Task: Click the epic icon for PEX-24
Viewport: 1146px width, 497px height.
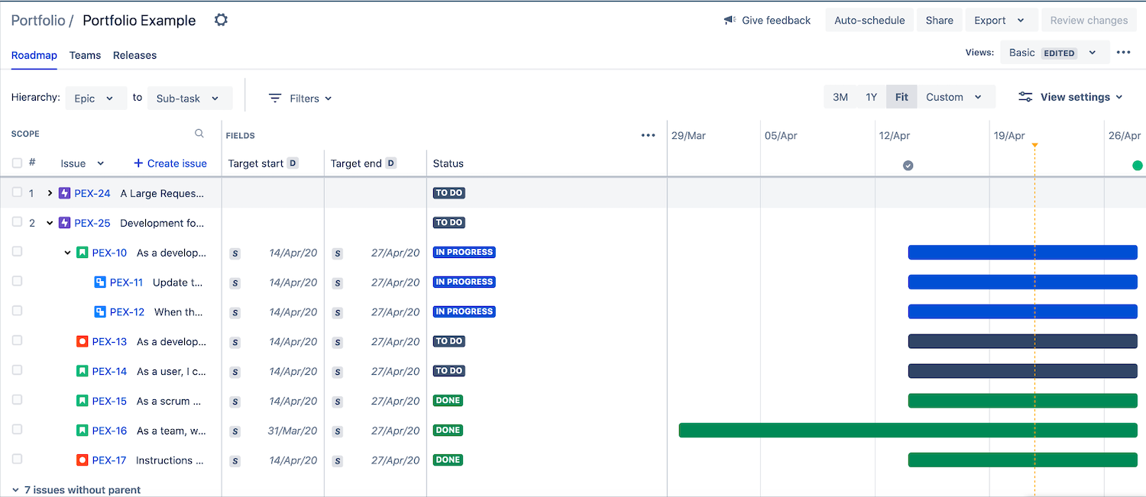Action: [x=64, y=193]
